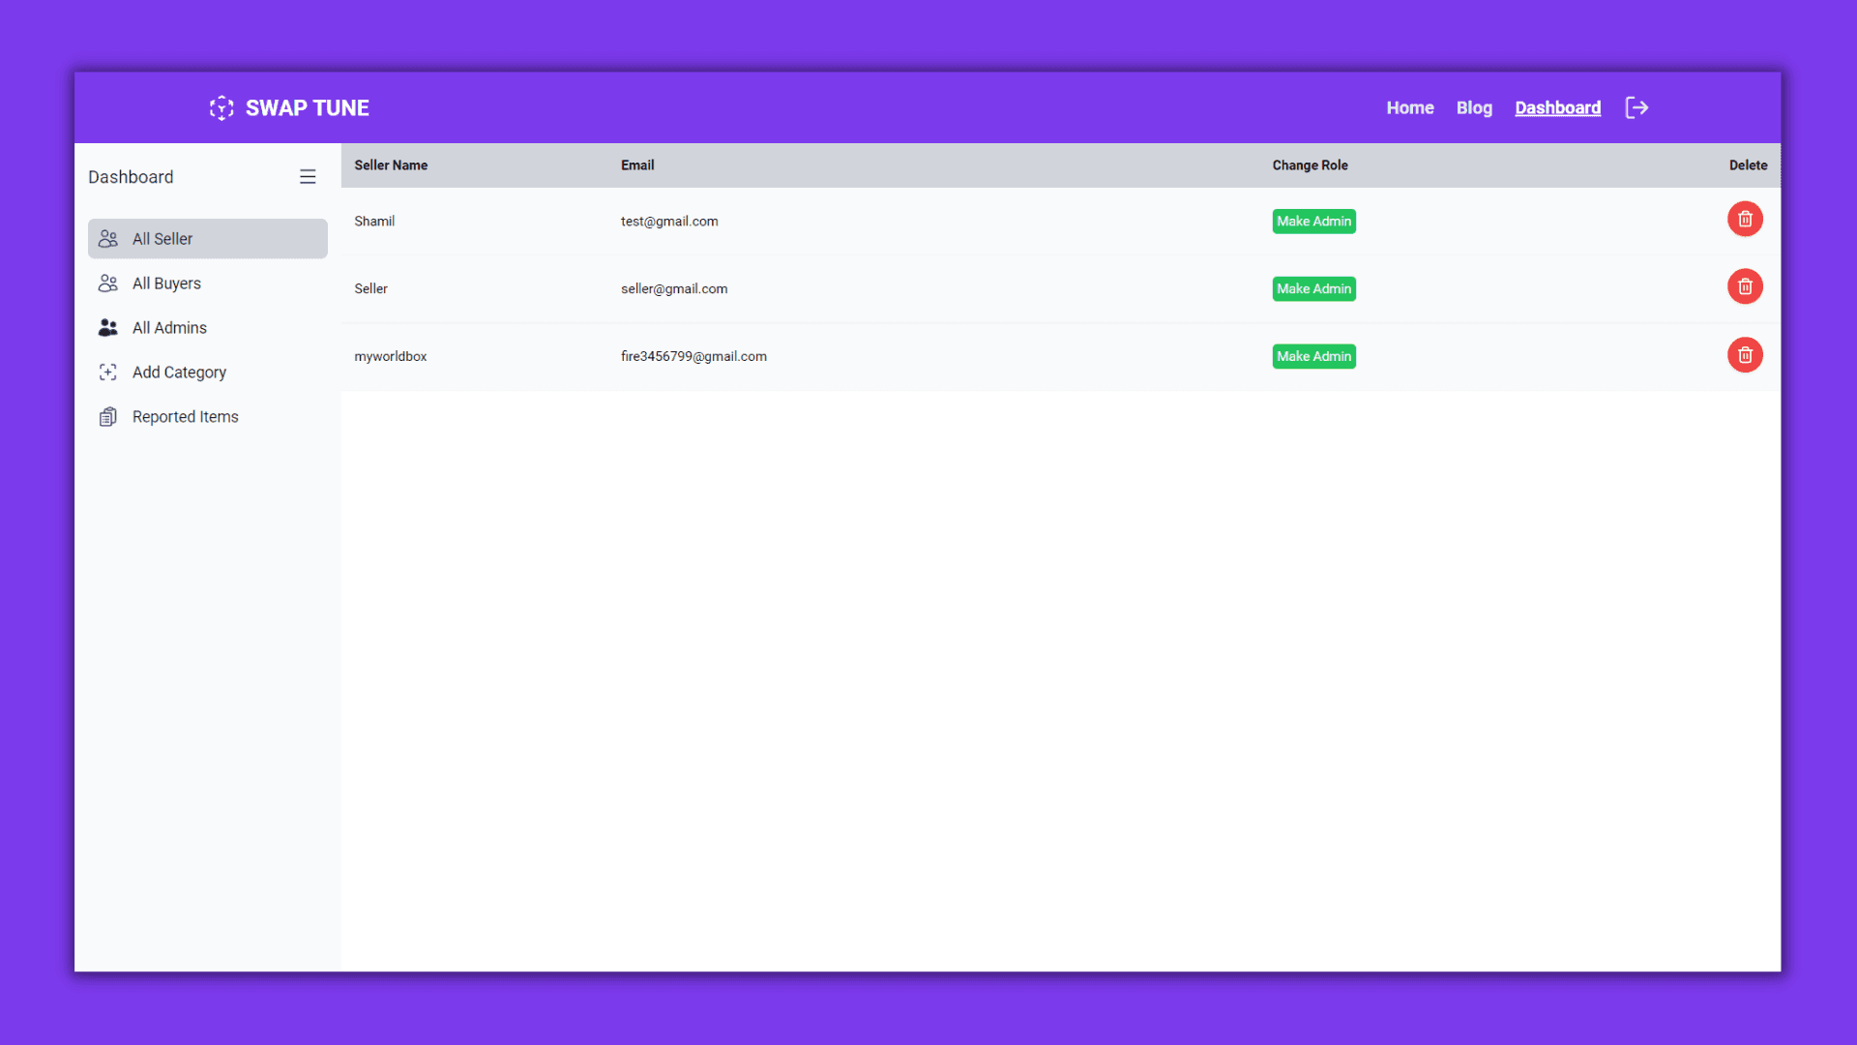
Task: Click the All Buyers people icon
Action: coord(108,284)
